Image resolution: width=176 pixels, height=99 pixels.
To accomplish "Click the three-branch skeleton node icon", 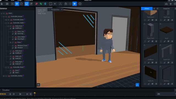I will pyautogui.click(x=60, y=4).
